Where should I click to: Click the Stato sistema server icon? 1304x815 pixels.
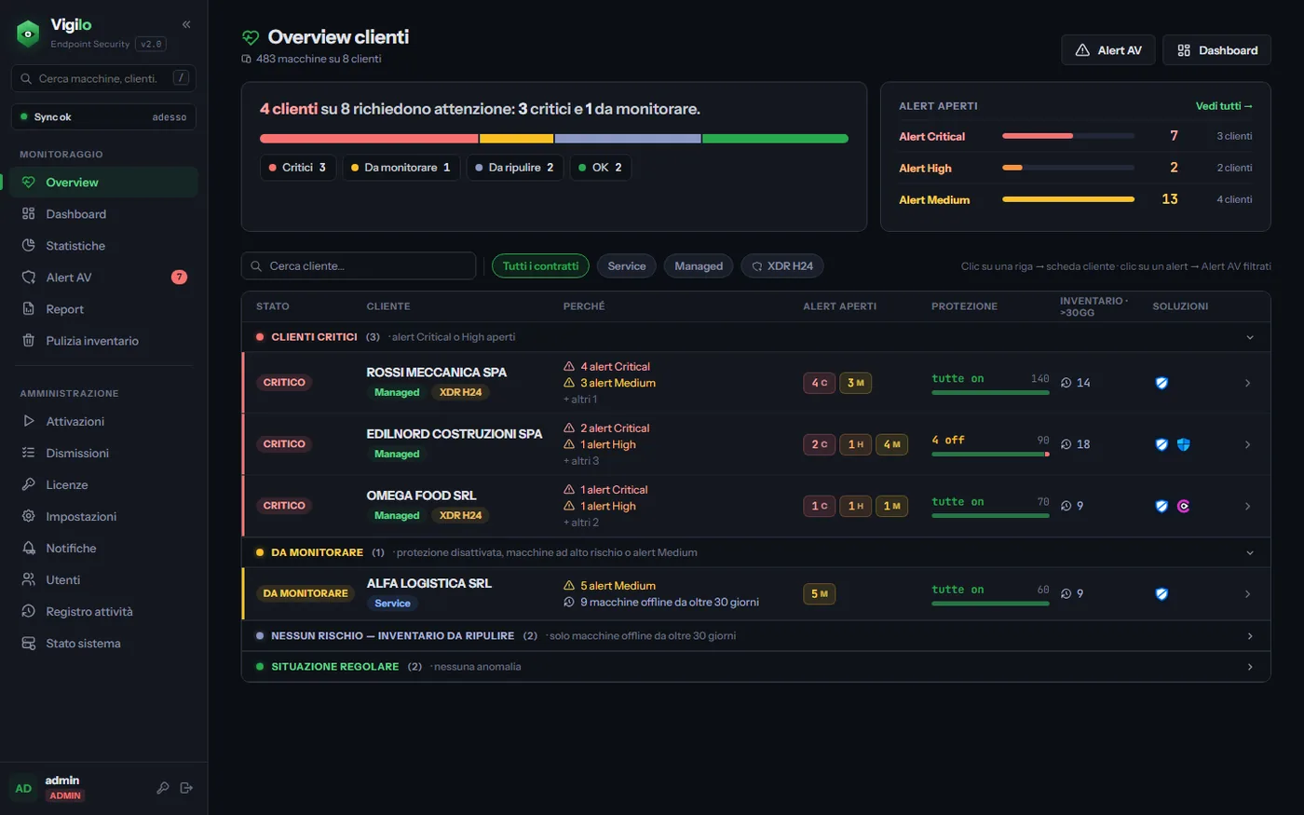tap(29, 643)
